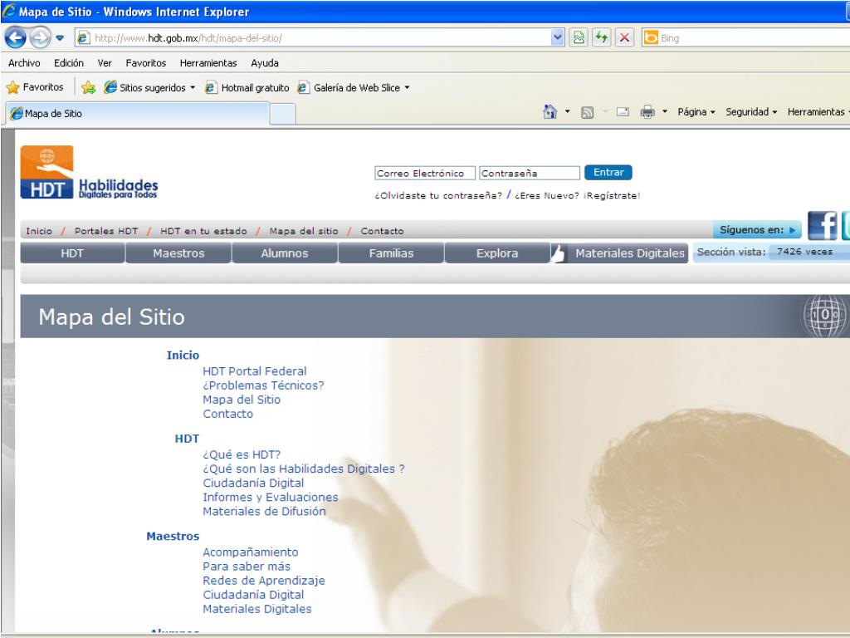The height and width of the screenshot is (638, 850).
Task: Open the Página command bar menu
Action: coord(696,112)
